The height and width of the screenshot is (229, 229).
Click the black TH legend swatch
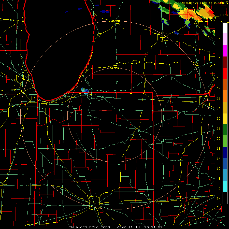click(x=225, y=198)
